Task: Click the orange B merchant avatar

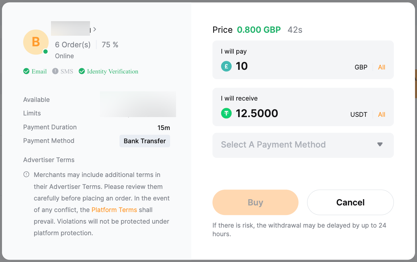Action: (36, 42)
